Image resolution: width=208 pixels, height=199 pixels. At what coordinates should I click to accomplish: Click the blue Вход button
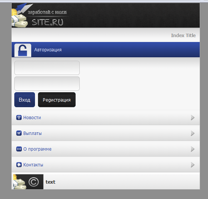tap(24, 100)
